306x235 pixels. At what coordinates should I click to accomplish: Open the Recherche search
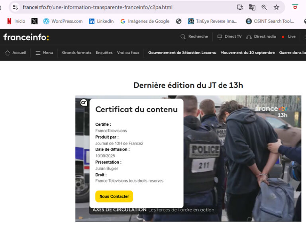pos(194,37)
